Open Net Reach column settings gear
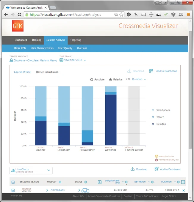Viewport: 194px width, 202px height. tap(152, 182)
